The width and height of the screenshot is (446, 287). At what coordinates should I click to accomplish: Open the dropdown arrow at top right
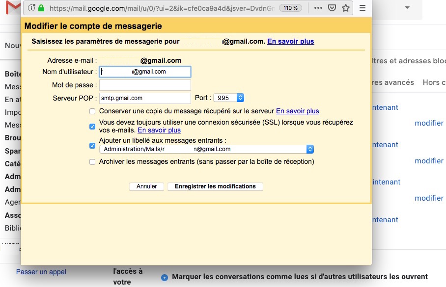click(407, 8)
